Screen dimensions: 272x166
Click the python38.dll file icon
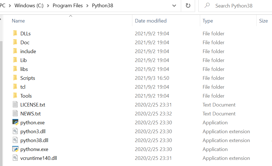tap(16, 140)
